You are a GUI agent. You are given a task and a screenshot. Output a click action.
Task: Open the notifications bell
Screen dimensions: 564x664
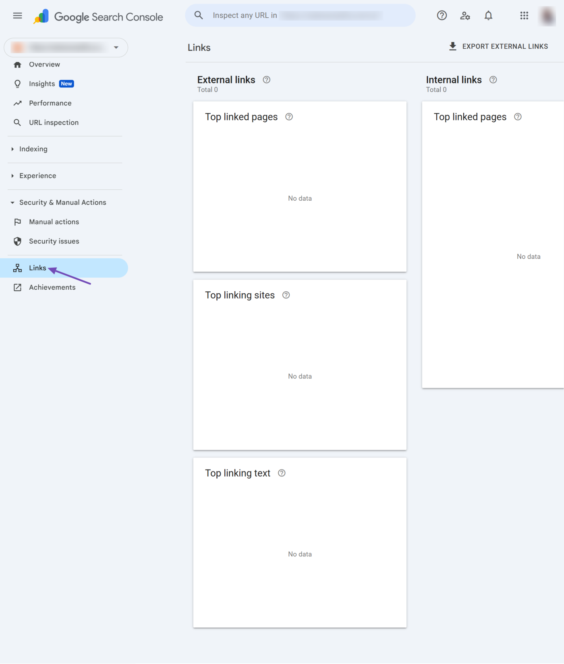[488, 16]
